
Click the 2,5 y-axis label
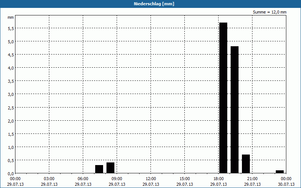[x=11, y=108]
